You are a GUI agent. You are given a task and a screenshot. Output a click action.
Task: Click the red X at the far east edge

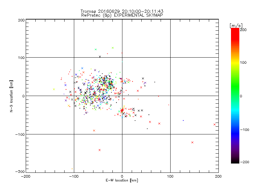(215, 124)
